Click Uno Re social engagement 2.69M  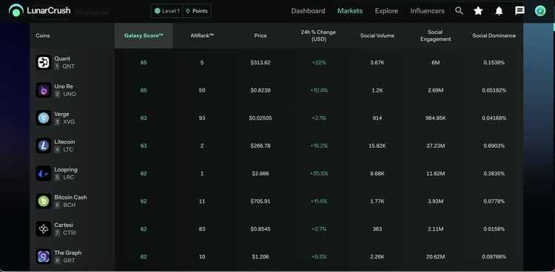(435, 91)
